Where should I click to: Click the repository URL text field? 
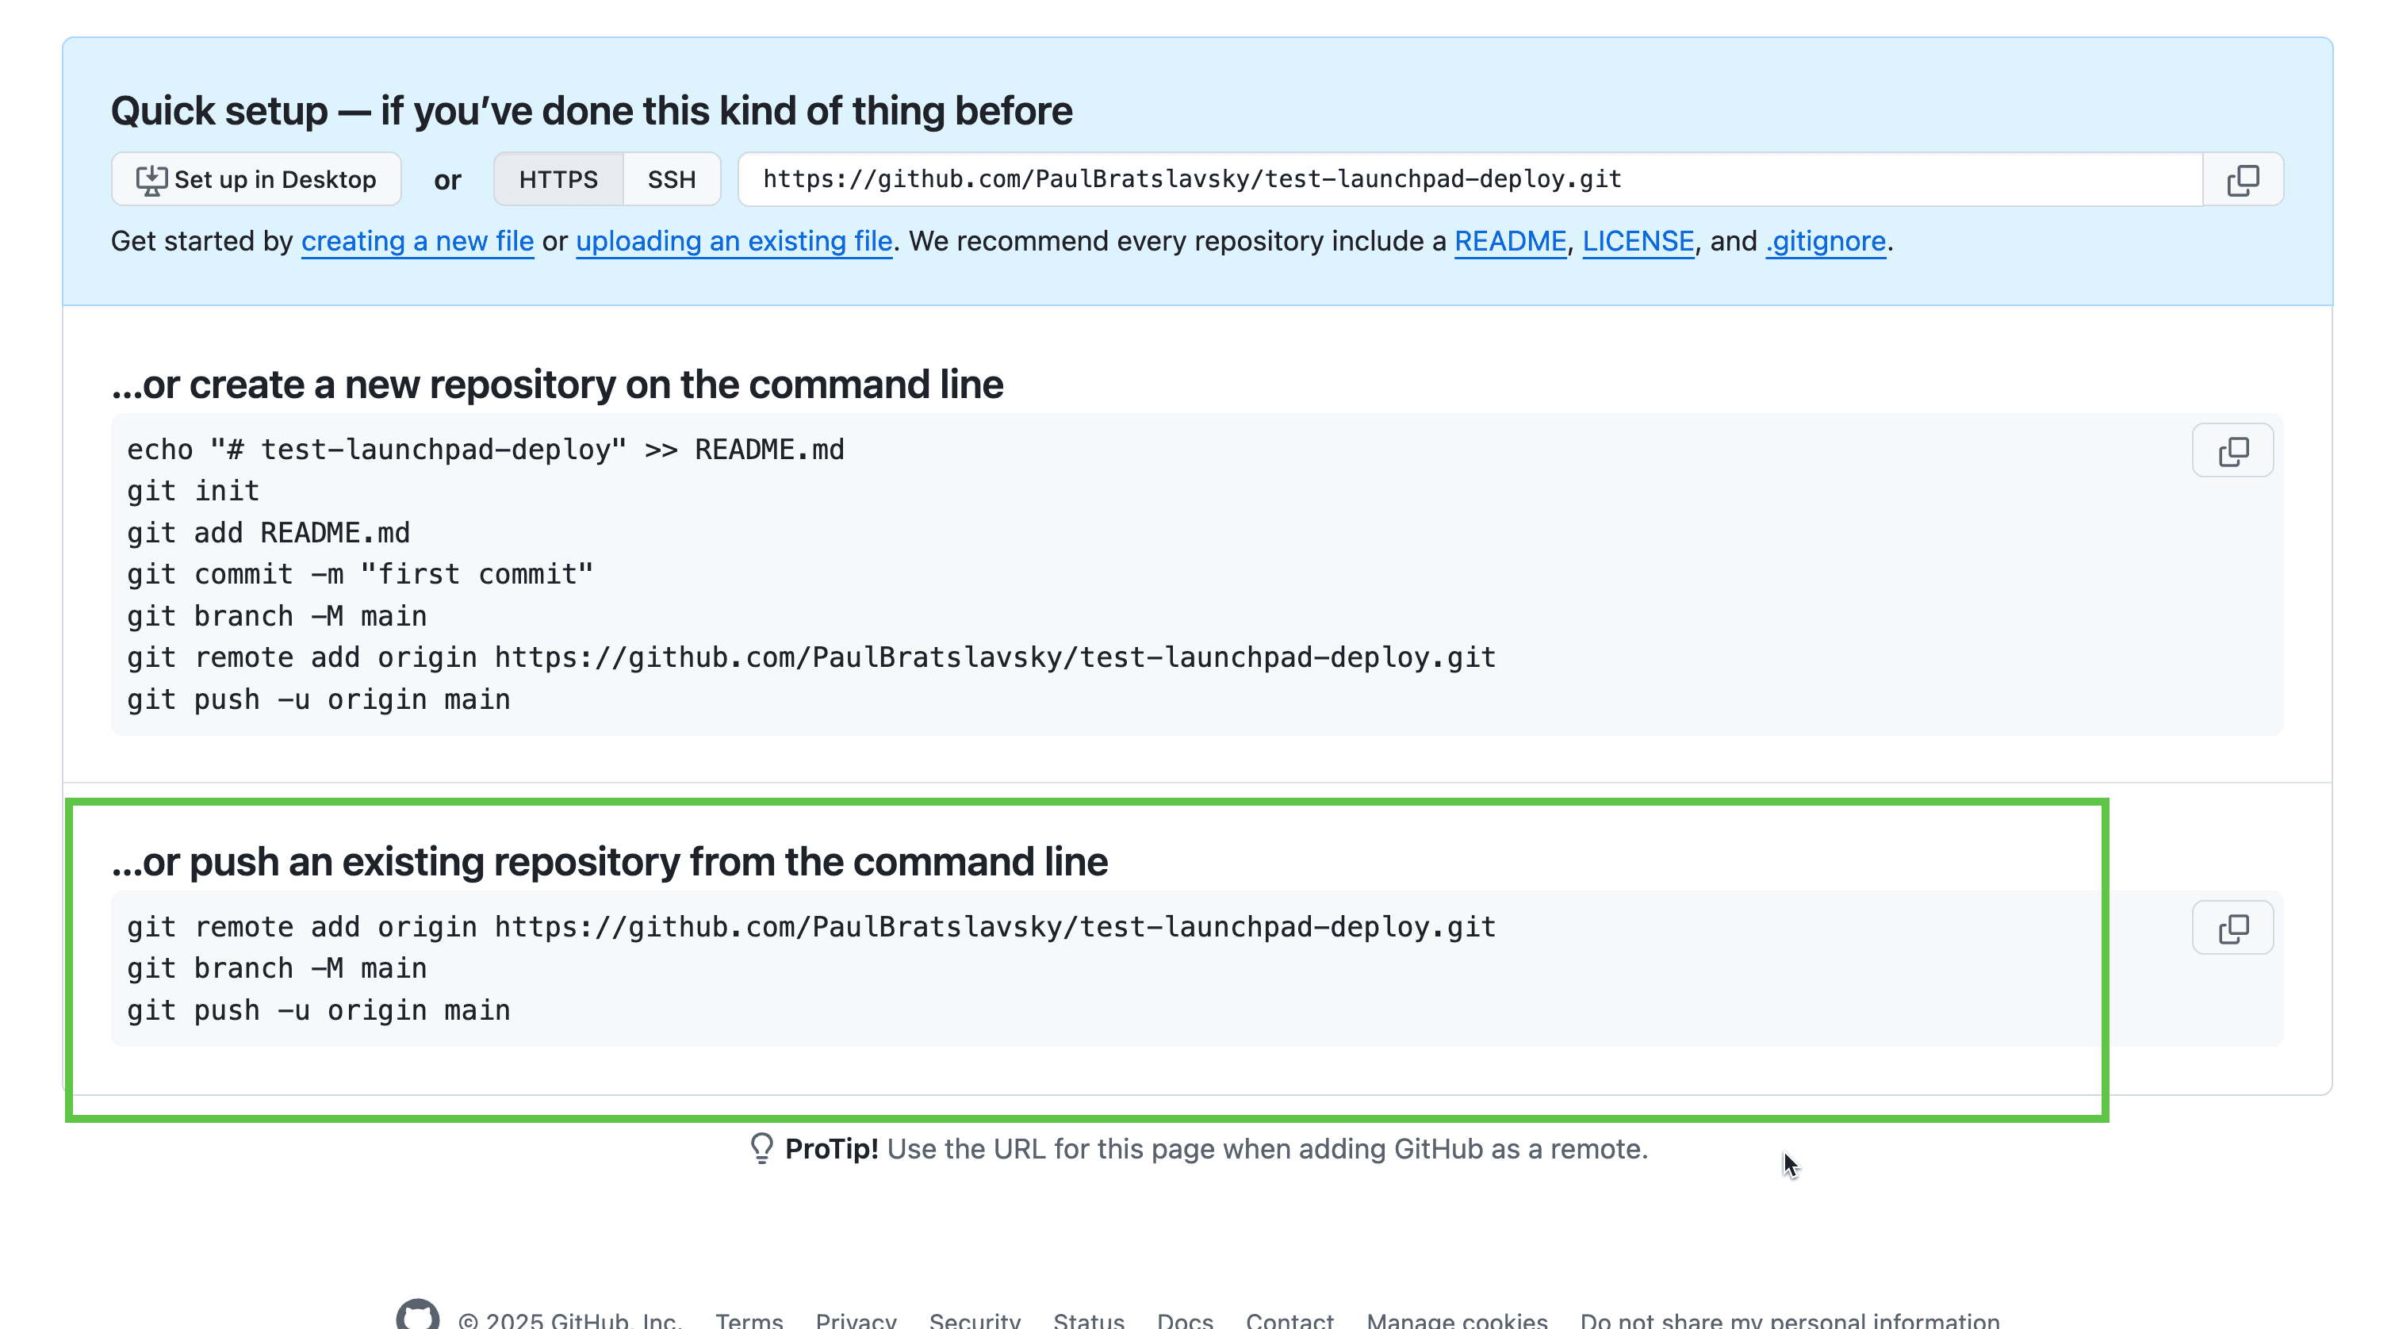pos(1470,179)
